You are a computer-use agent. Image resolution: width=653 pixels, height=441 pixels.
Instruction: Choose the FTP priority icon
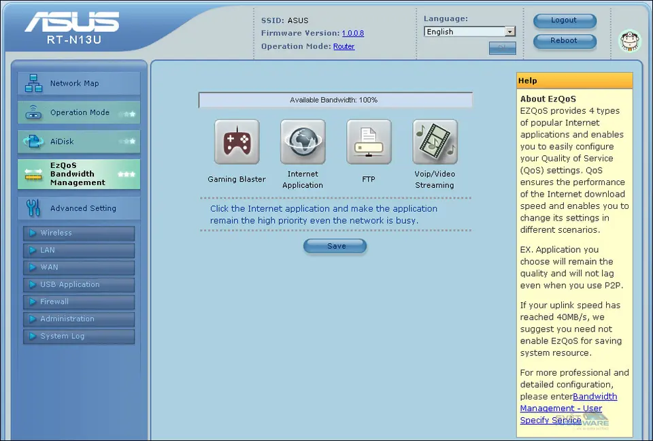(369, 142)
